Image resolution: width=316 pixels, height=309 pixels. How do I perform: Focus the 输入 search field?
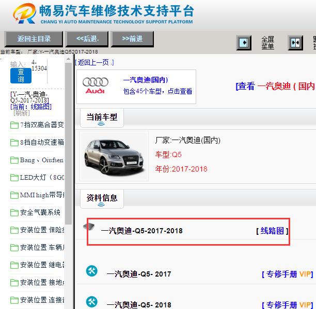click(39, 71)
